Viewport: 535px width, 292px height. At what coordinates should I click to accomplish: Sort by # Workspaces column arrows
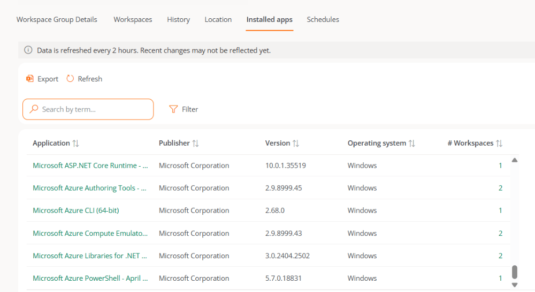click(x=499, y=144)
